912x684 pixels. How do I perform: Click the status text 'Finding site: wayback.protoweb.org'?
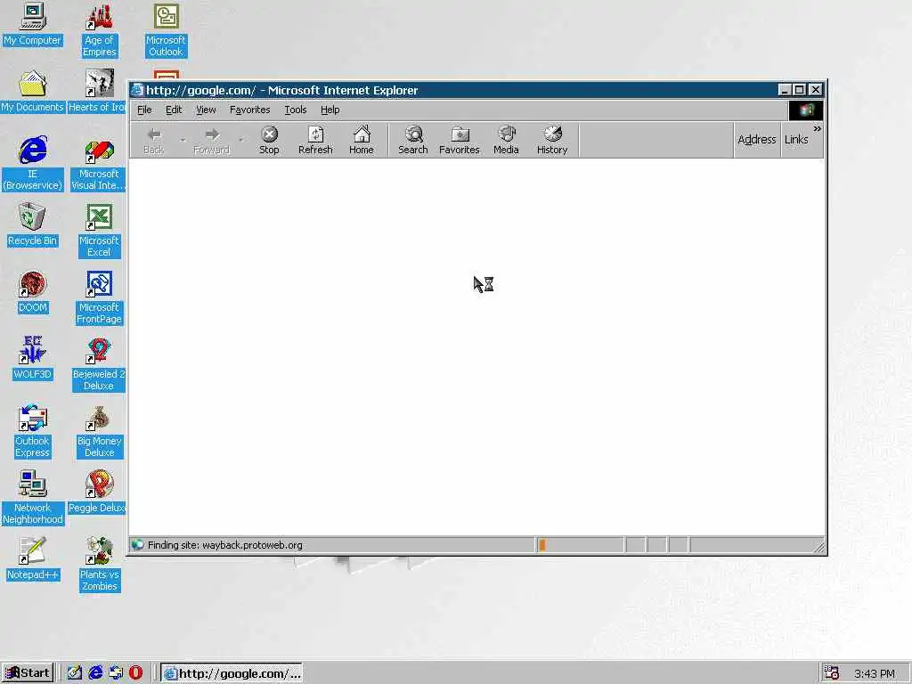(x=224, y=545)
